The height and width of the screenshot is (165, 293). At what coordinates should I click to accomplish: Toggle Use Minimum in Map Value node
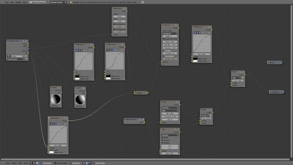(x=114, y=24)
